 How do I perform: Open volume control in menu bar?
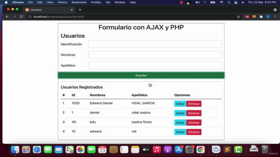pos(197,2)
